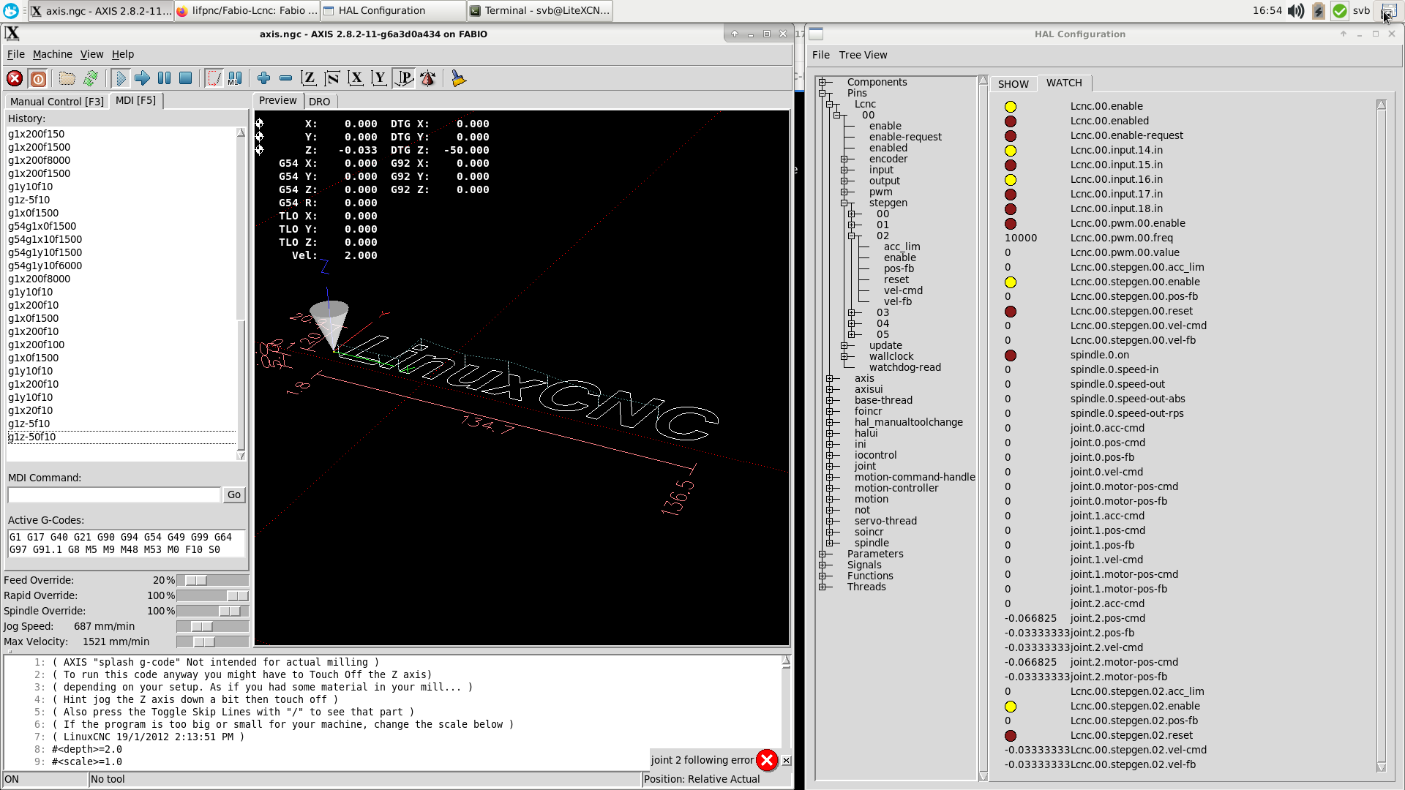
Task: Open HAL Configuration File menu
Action: coord(821,55)
